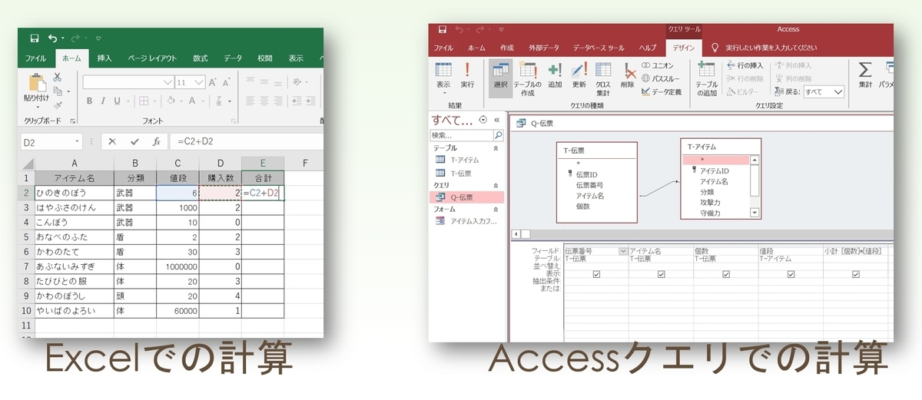Click the 実行 Run button in Access
The width and height of the screenshot is (922, 400).
click(467, 75)
